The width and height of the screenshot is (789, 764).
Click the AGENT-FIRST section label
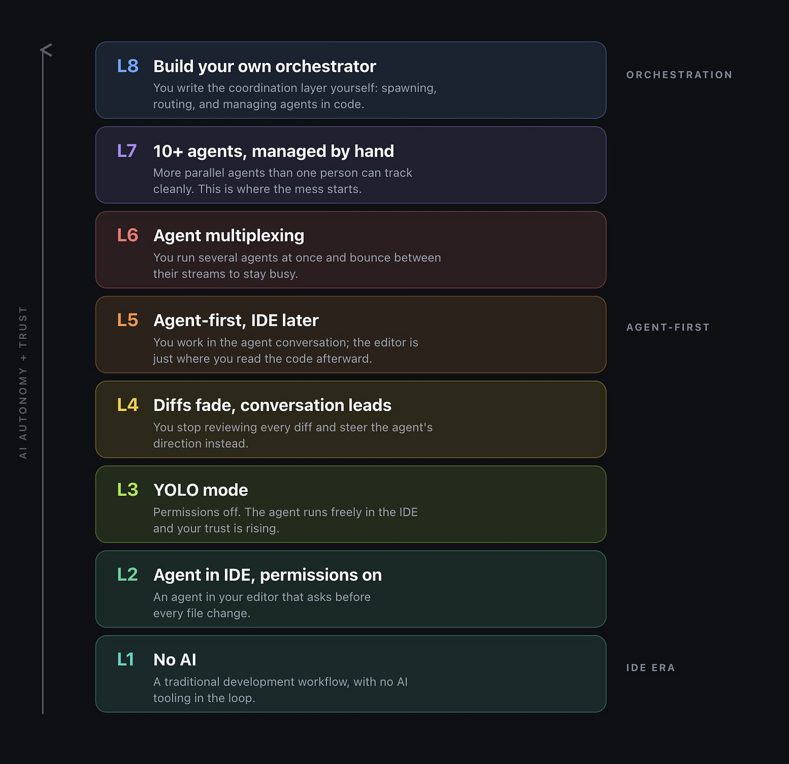click(x=668, y=328)
